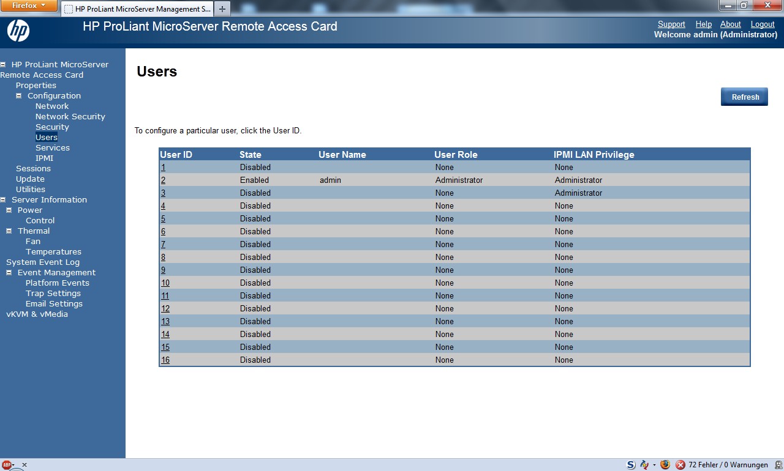Open the Support link in the header
Image resolution: width=784 pixels, height=471 pixels.
pos(671,24)
